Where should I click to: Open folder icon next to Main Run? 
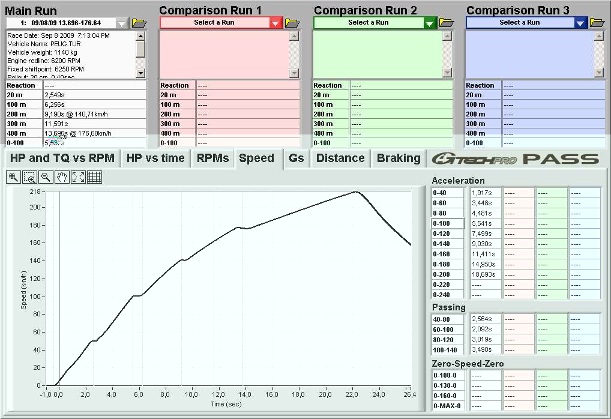pyautogui.click(x=139, y=23)
